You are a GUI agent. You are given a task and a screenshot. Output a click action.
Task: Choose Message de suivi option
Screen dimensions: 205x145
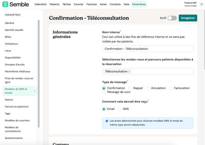(x=104, y=92)
